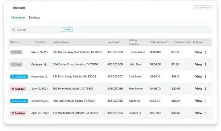Screen dimensions: 221x131
Task: Sort by the Total Amount column header
Action: click(159, 42)
